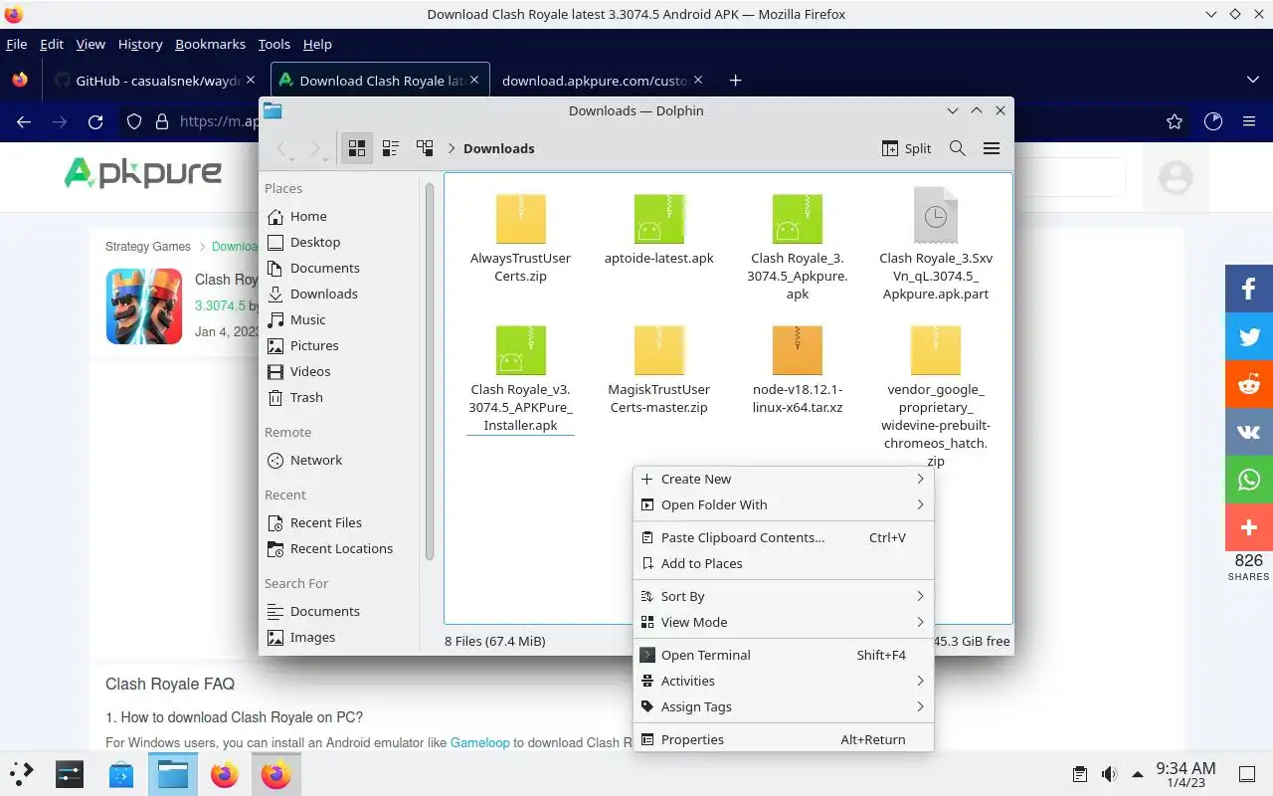
Task: Choose Add to Places
Action: 784,563
